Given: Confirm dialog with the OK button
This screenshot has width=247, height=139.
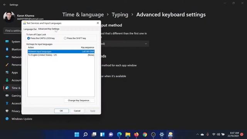Looking at the screenshot, I should [x=61, y=111].
